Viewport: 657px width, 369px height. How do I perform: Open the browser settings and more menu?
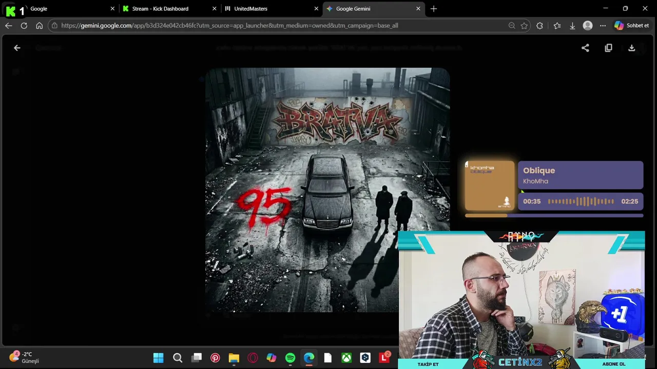pos(603,26)
